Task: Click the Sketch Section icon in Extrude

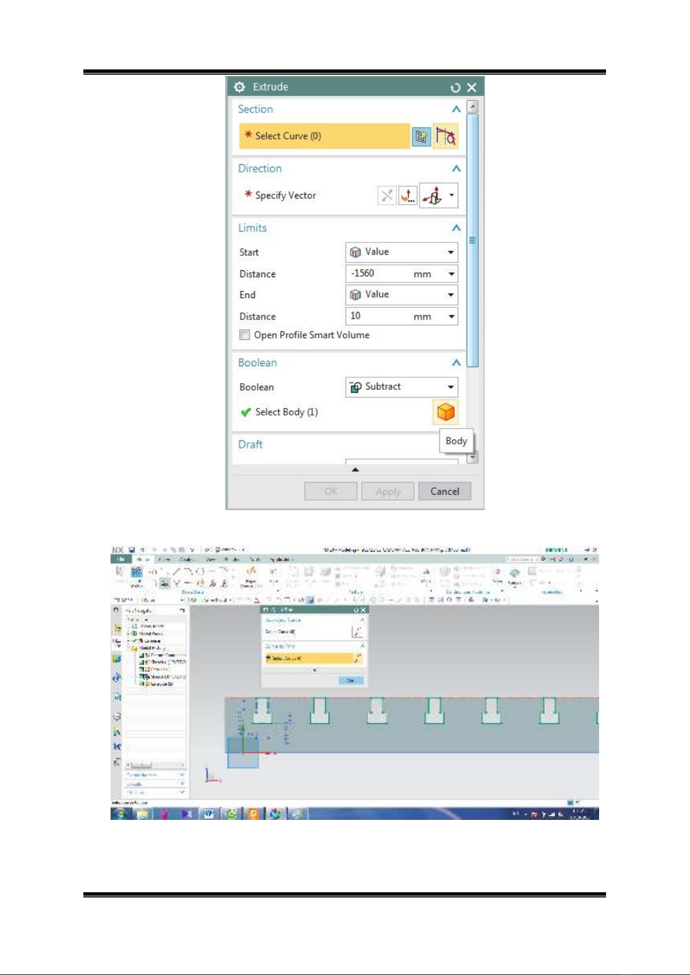Action: pyautogui.click(x=421, y=137)
